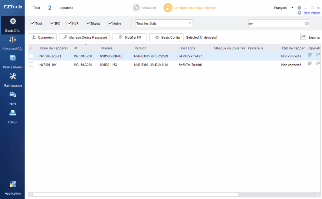The width and height of the screenshot is (322, 199).
Task: Clear the nvr search field
Action: click(307, 24)
